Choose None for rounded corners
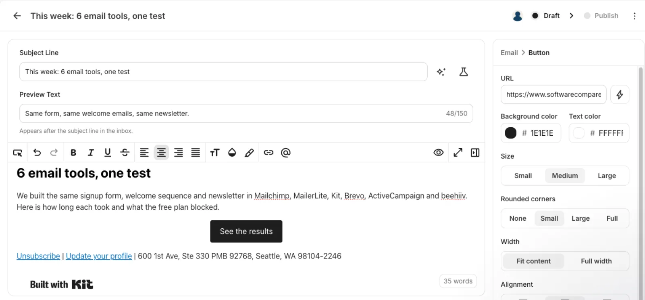Viewport: 645px width, 300px height. pyautogui.click(x=518, y=218)
